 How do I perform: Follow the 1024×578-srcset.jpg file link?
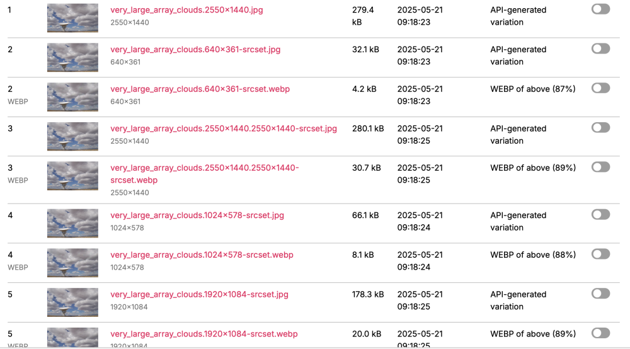(x=197, y=215)
